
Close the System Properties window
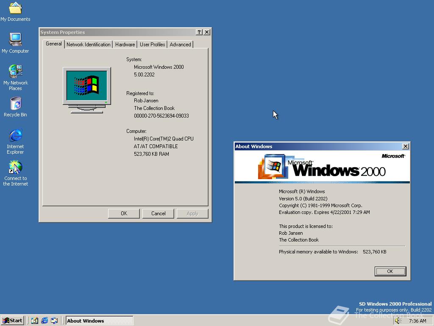coord(206,32)
